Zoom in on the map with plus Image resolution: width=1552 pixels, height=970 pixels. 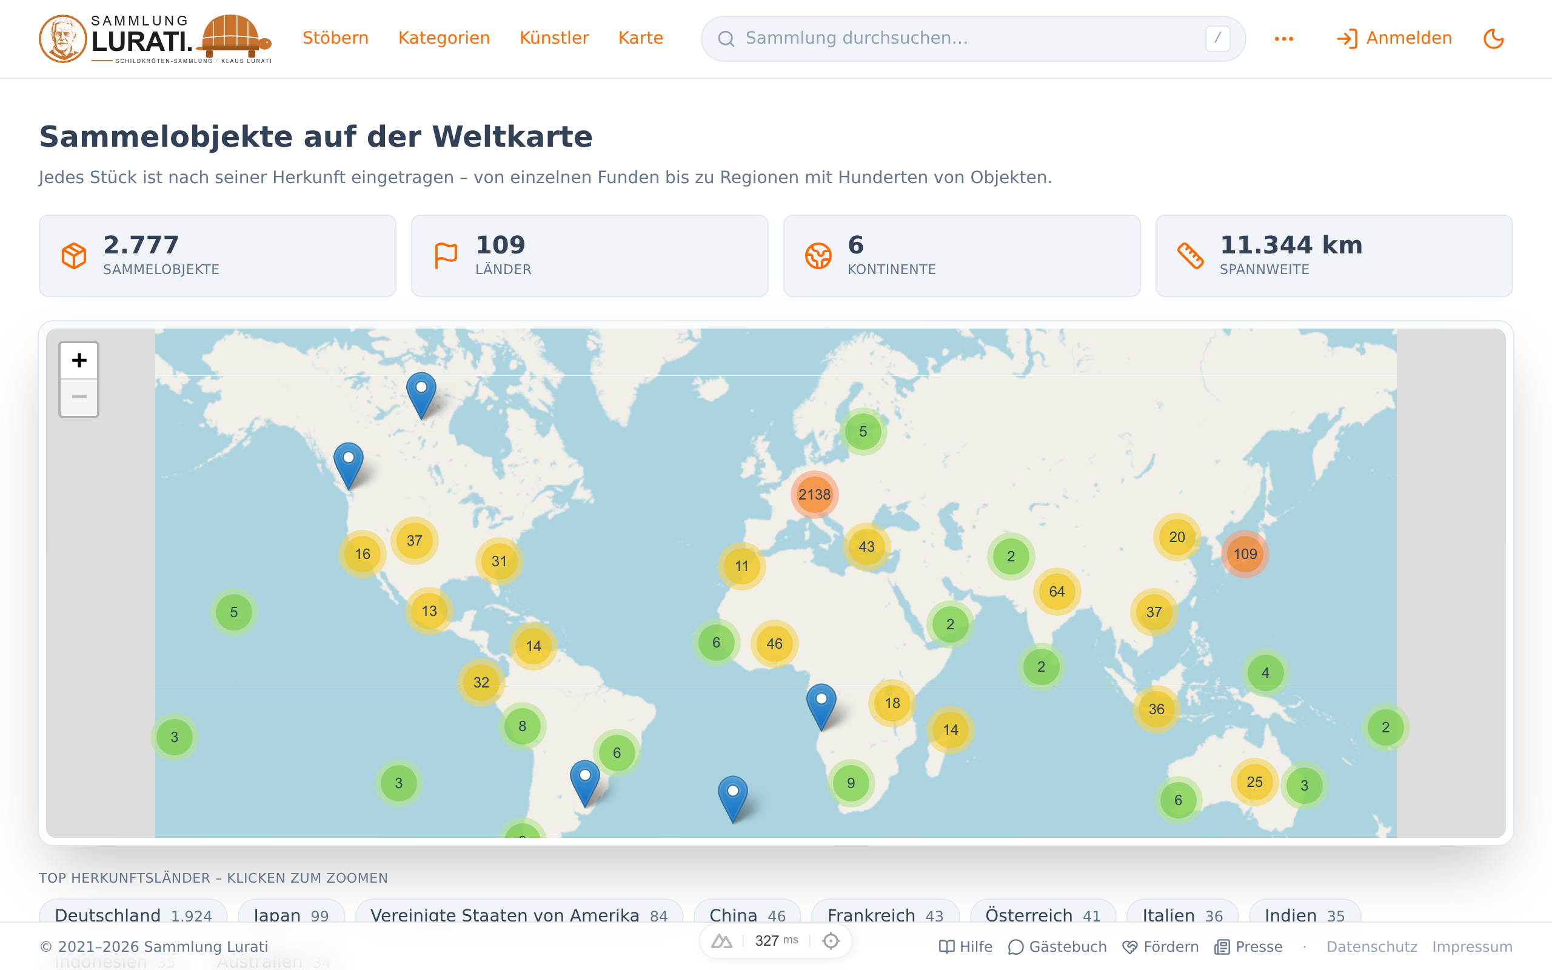(79, 361)
